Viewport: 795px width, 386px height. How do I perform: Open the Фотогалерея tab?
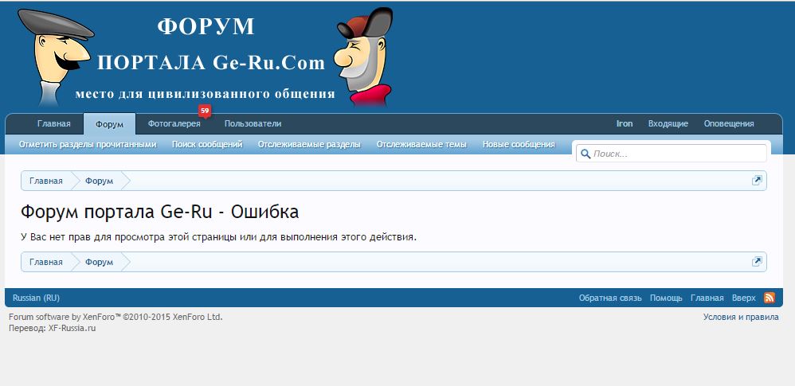coord(174,123)
